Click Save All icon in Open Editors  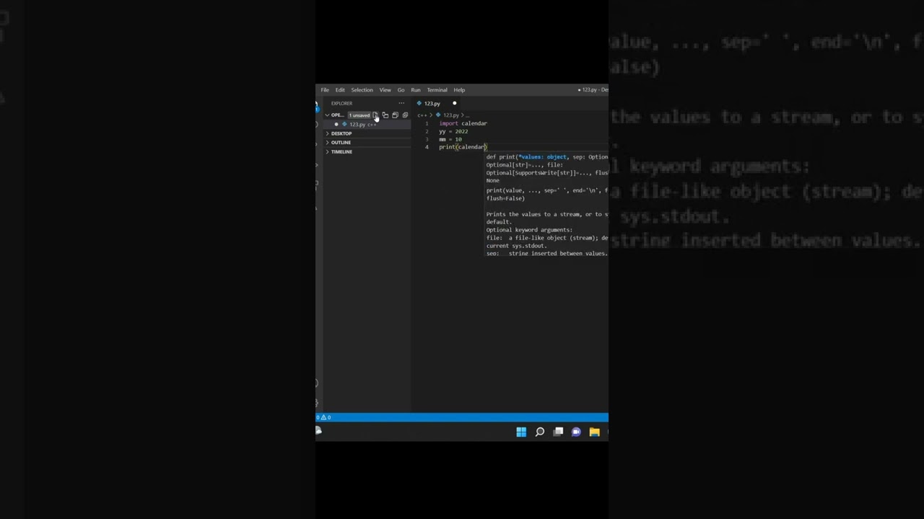395,115
